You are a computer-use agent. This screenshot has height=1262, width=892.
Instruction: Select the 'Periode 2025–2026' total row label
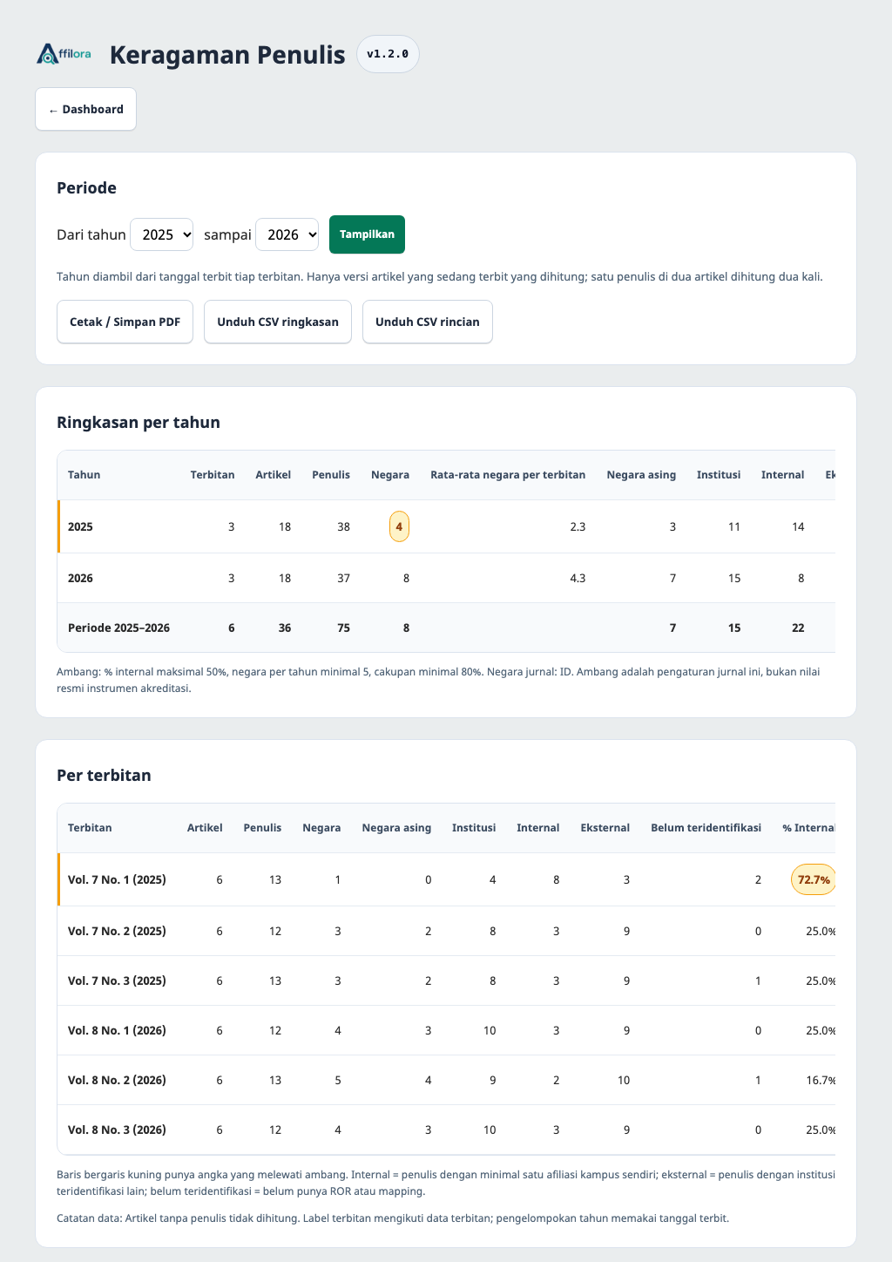click(118, 628)
